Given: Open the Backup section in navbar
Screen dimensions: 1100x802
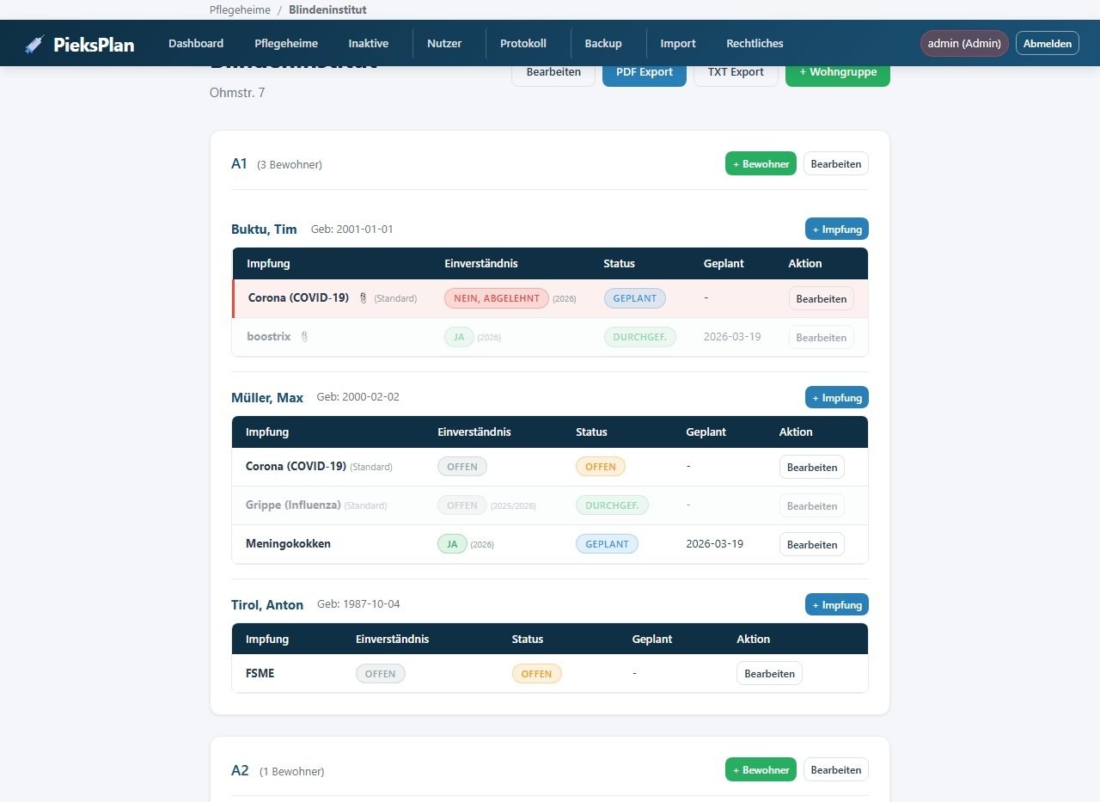Looking at the screenshot, I should (x=602, y=44).
